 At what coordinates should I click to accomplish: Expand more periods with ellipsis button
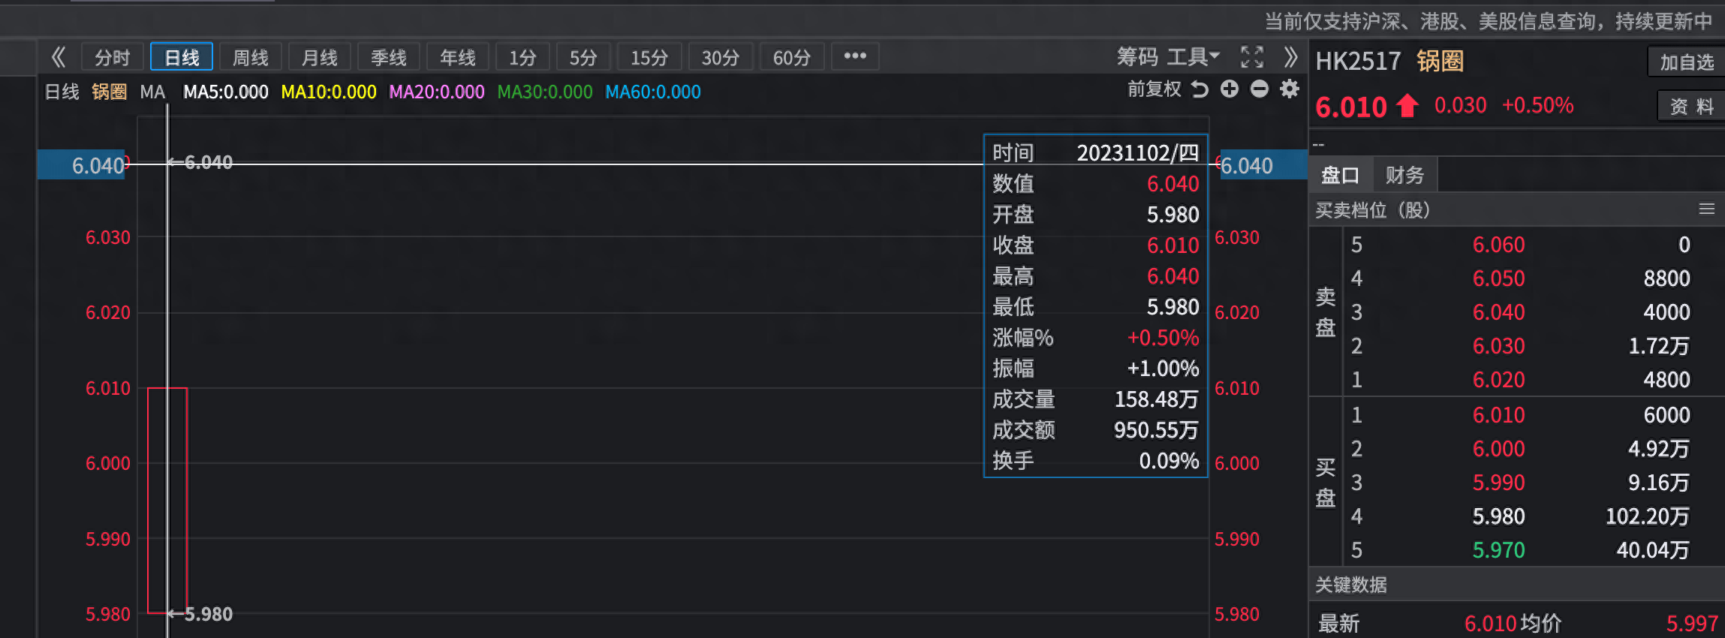click(x=855, y=56)
